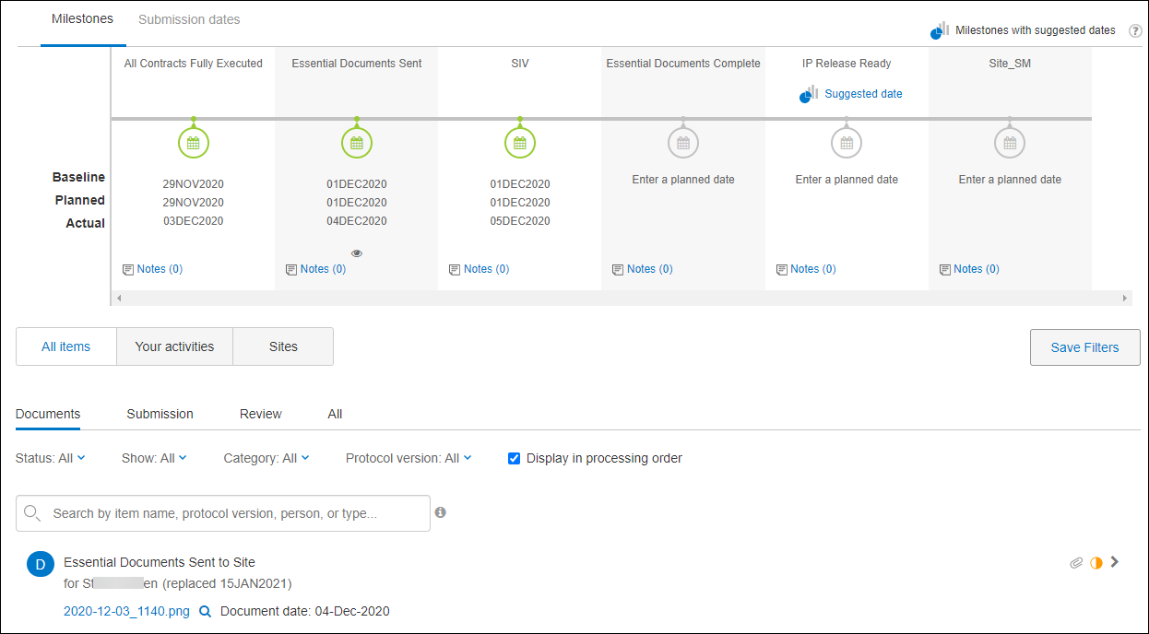Open the Show: All dropdown
The width and height of the screenshot is (1149, 634).
pyautogui.click(x=154, y=458)
